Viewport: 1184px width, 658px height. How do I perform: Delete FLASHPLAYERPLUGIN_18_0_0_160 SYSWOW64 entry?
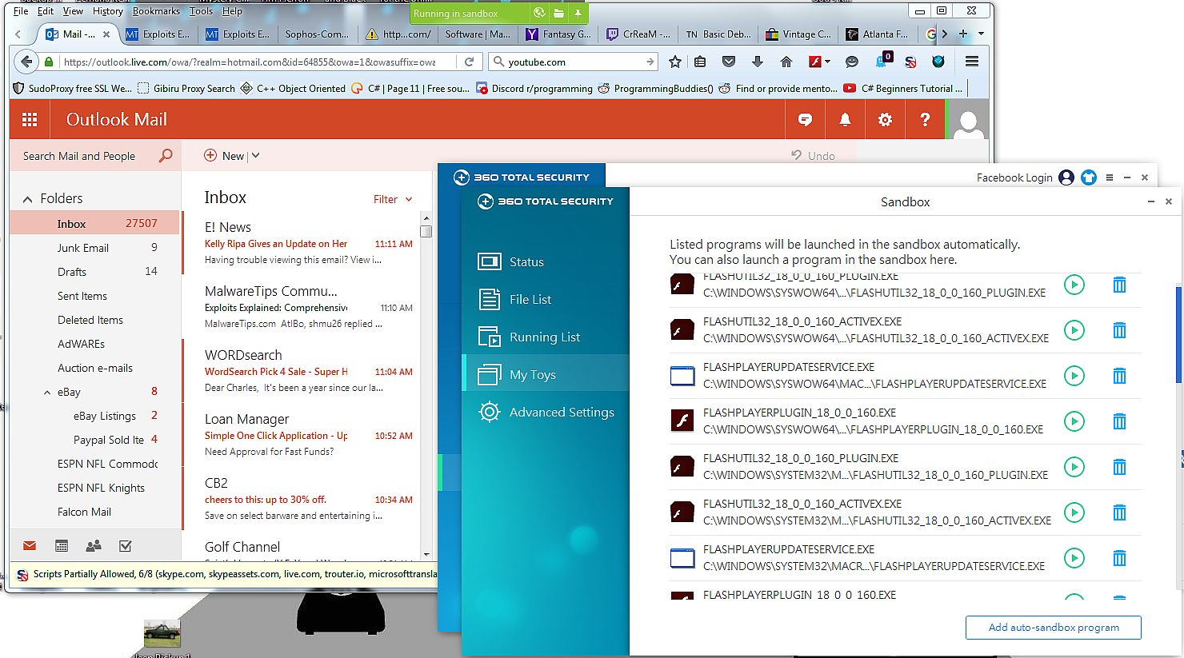1119,421
